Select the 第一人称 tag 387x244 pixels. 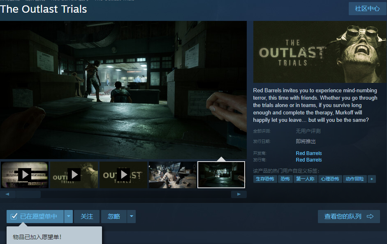305,179
